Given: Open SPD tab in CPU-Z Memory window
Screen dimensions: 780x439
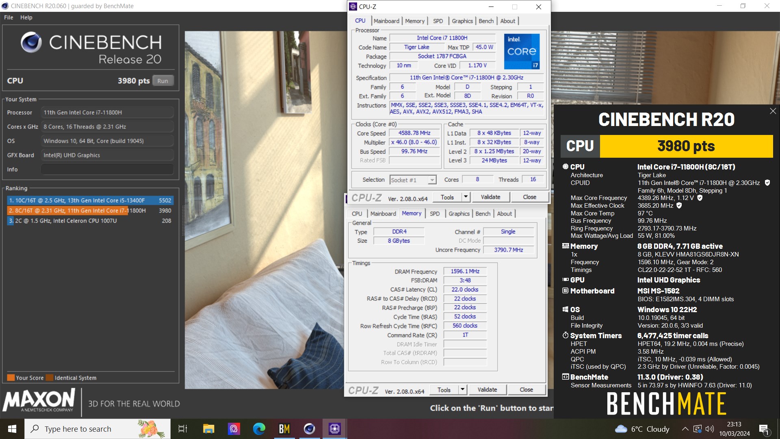Looking at the screenshot, I should (x=435, y=214).
